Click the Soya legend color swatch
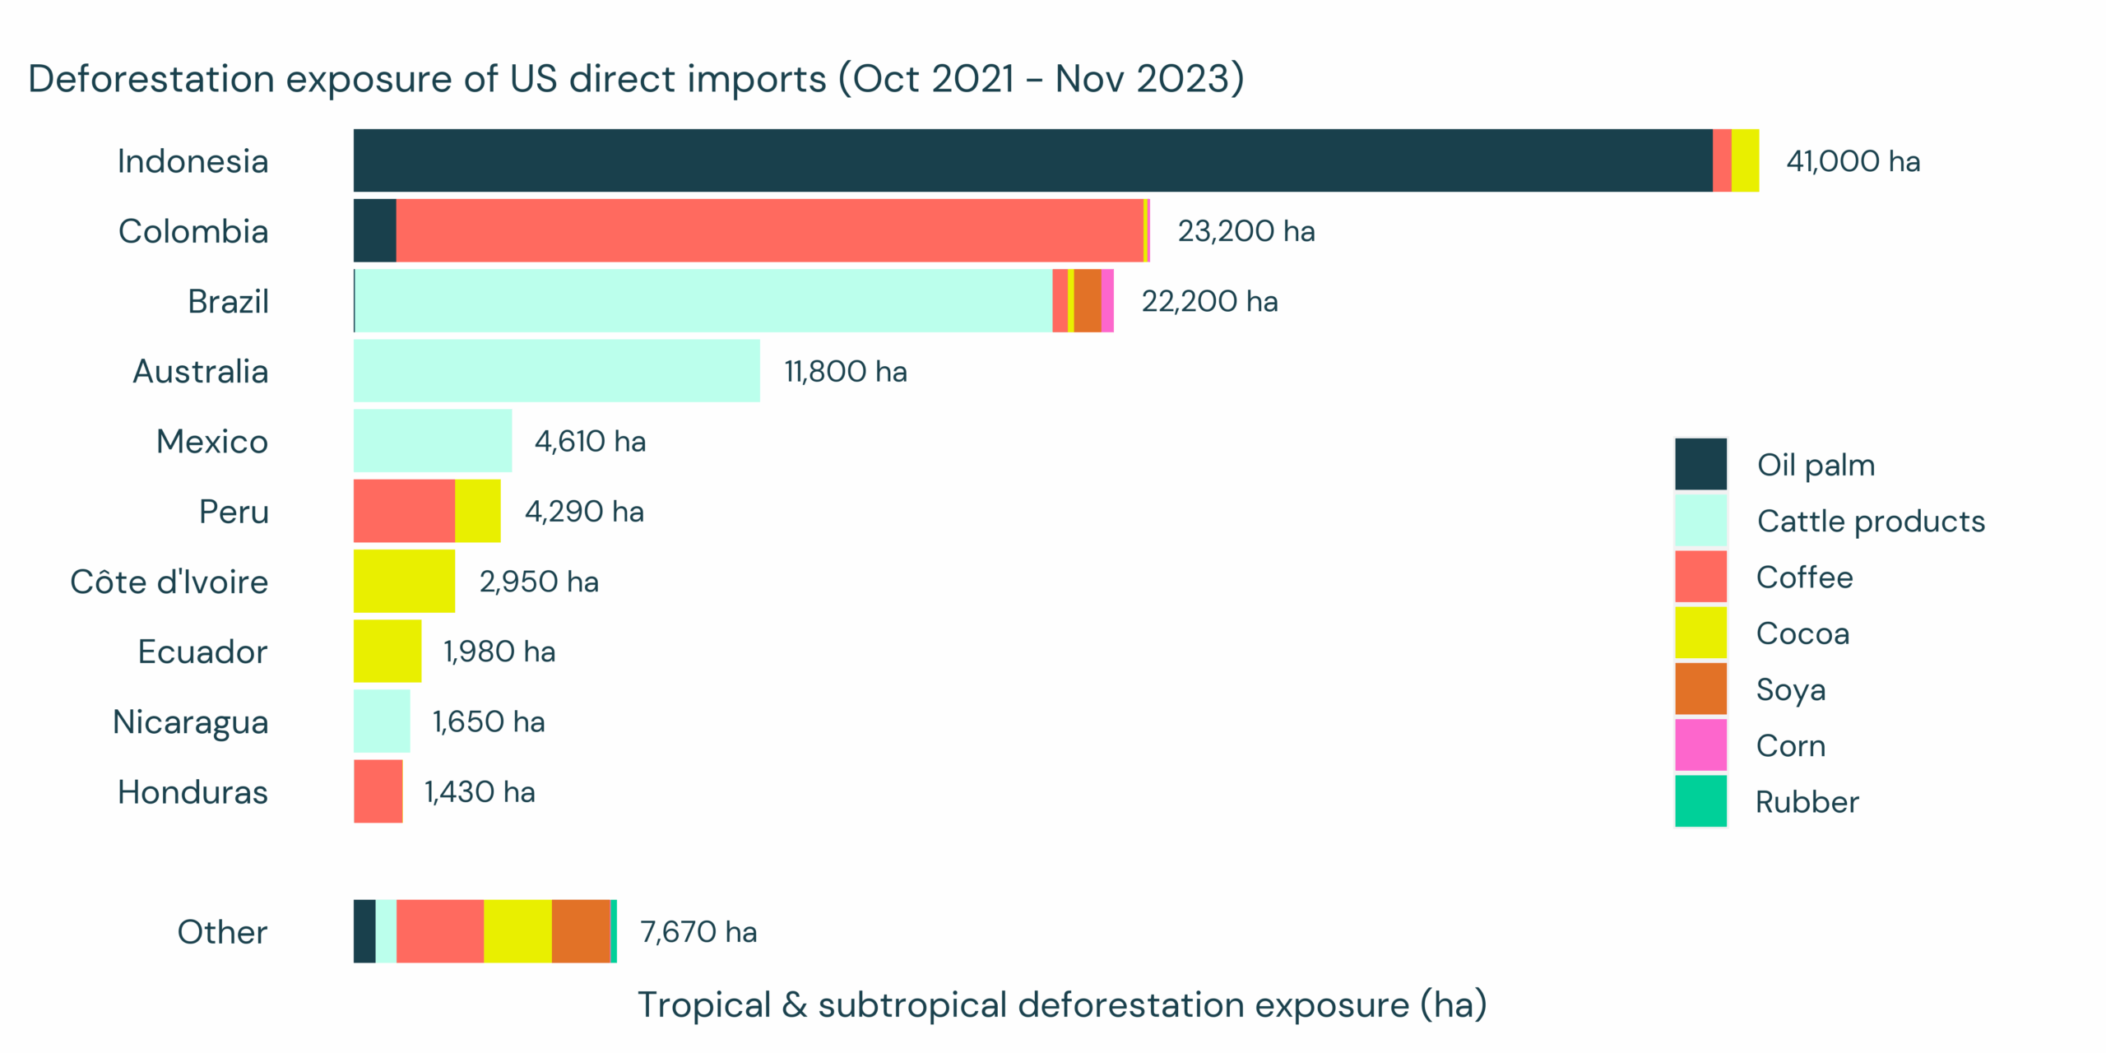This screenshot has width=2106, height=1053. [x=1700, y=689]
